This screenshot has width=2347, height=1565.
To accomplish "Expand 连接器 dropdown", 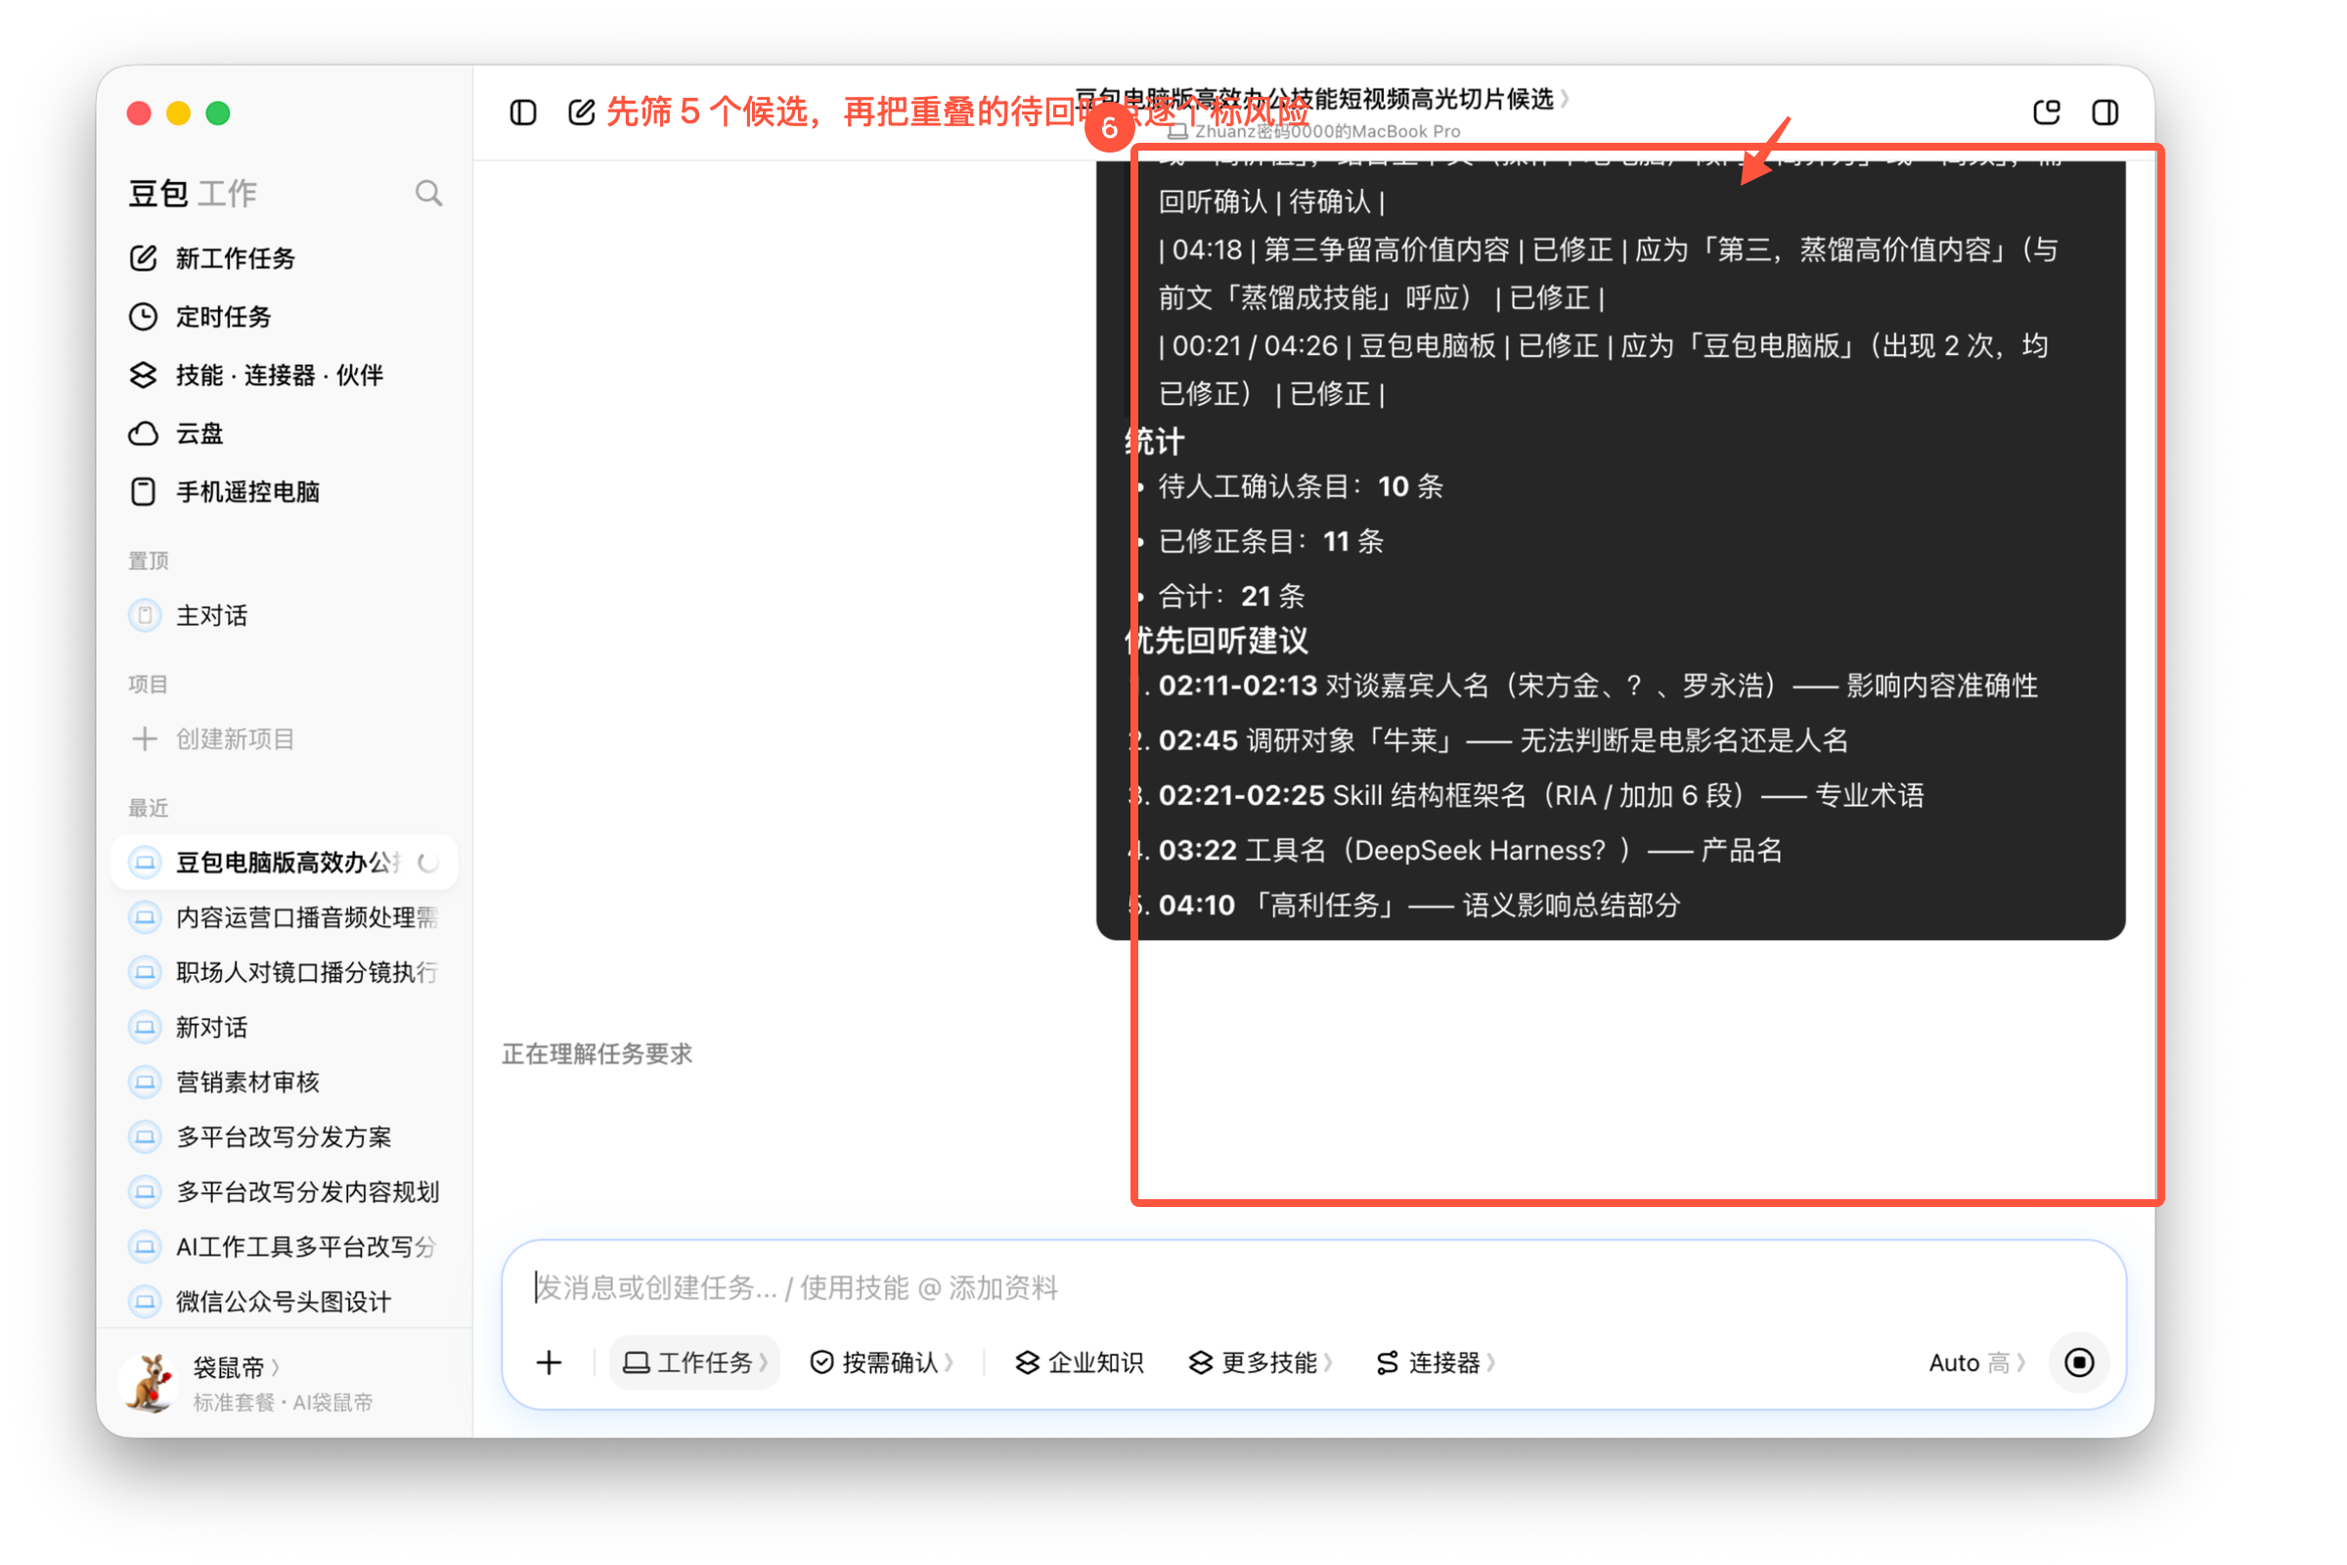I will click(x=1435, y=1363).
